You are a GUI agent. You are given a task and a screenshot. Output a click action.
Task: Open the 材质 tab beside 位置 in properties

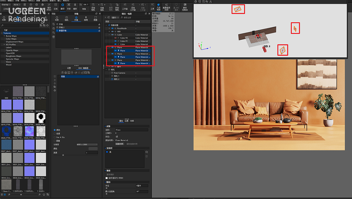point(132,121)
